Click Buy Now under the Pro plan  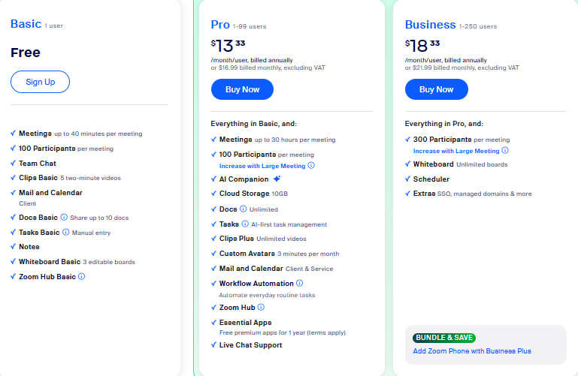pos(242,89)
